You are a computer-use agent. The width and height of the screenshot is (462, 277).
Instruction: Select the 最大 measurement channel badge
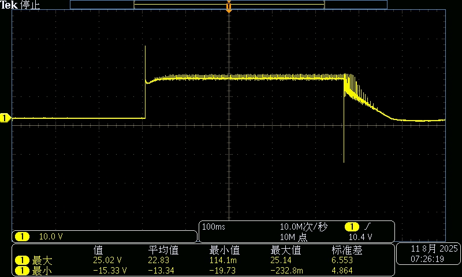pos(22,260)
